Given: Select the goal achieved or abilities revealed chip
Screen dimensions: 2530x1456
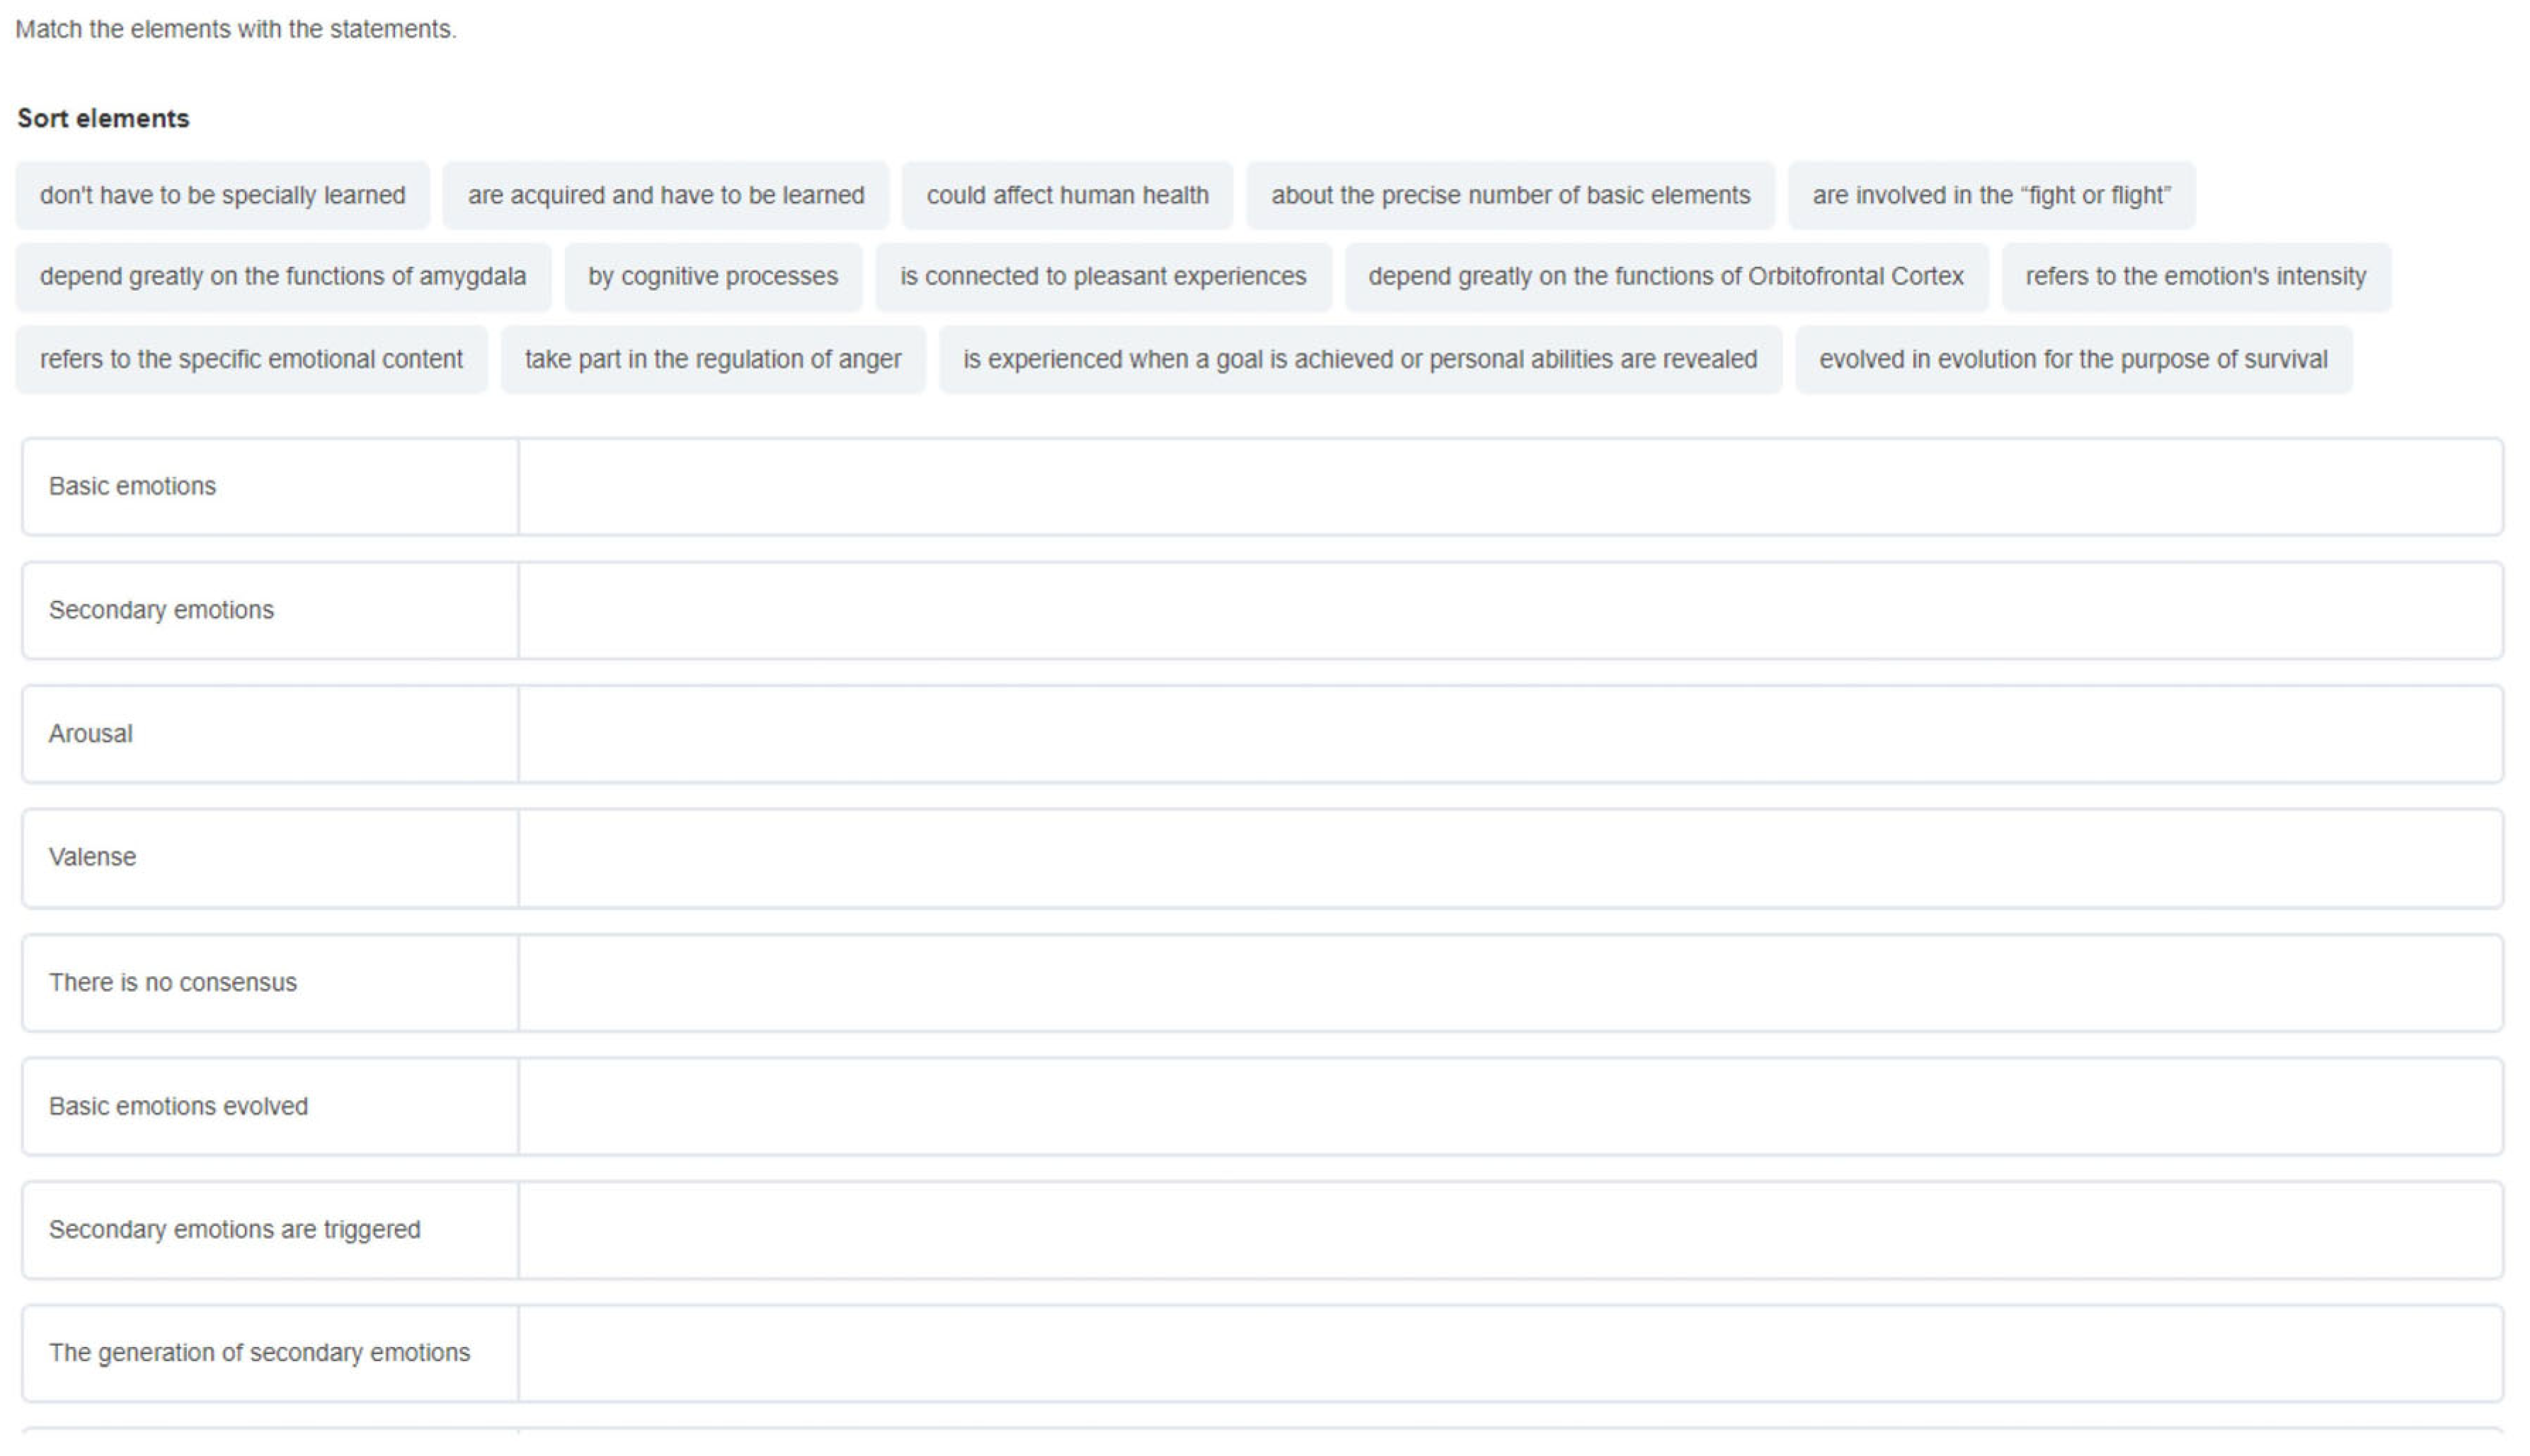Looking at the screenshot, I should (x=1359, y=359).
